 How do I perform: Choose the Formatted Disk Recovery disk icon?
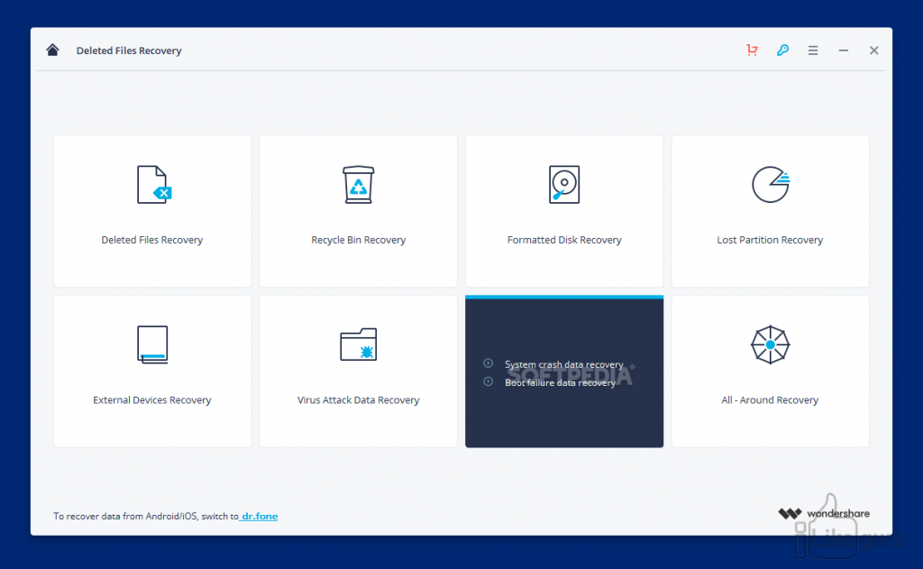pos(563,184)
